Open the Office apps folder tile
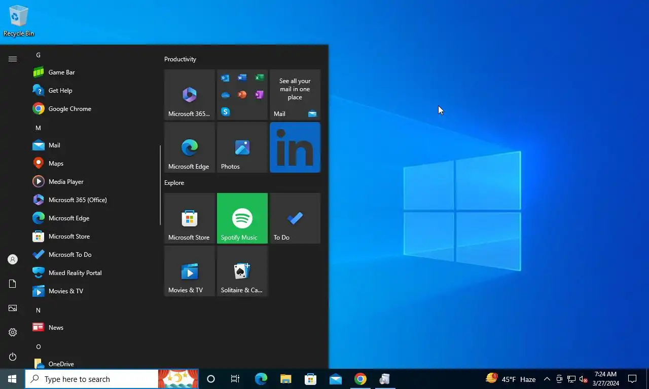Viewport: 649px width, 389px height. tap(242, 95)
